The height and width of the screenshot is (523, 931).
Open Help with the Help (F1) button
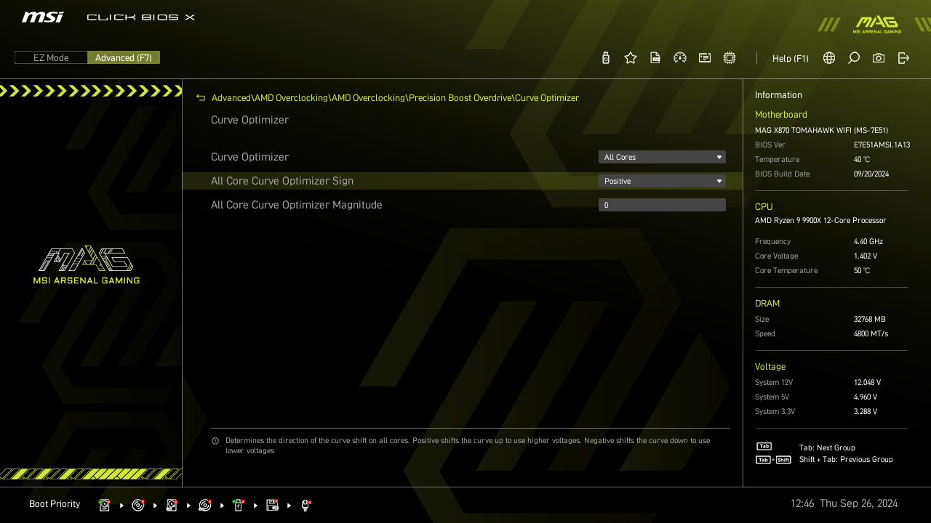[790, 58]
